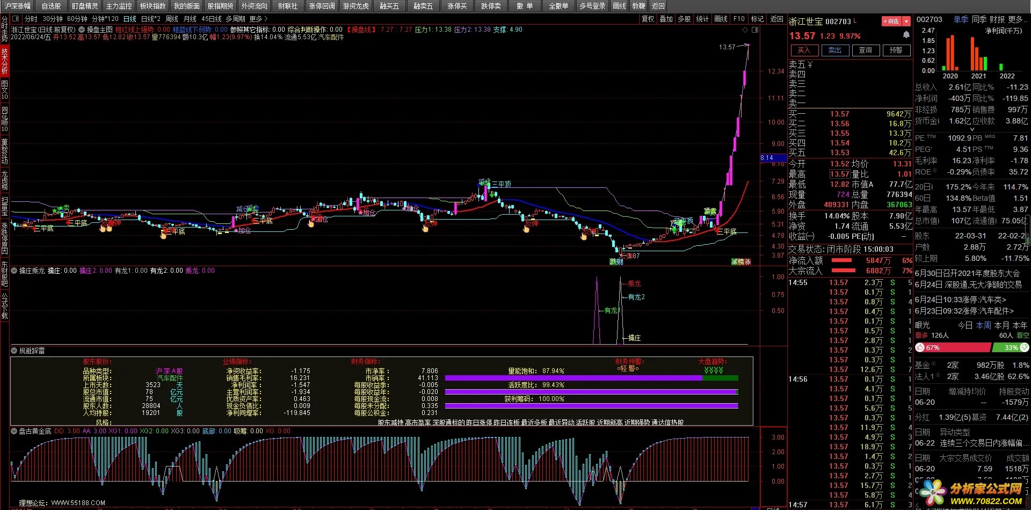The width and height of the screenshot is (1031, 510).
Task: Expand the 盘古黄金底 indicator dropdown
Action: (x=14, y=431)
